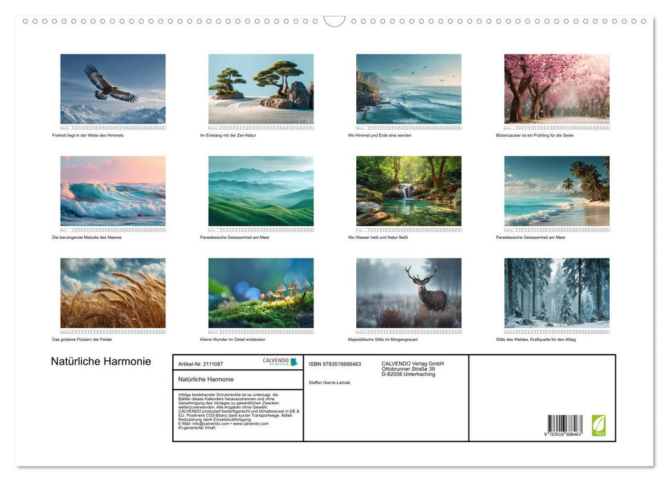Click caption 'Wo Himmel und Erde eins werden'

click(x=380, y=136)
